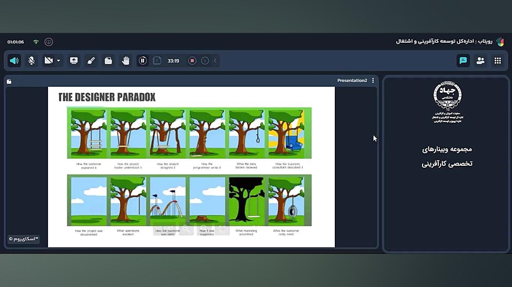Image resolution: width=512 pixels, height=287 pixels.
Task: Click the numbered page icon beside timer
Action: pyautogui.click(x=157, y=61)
